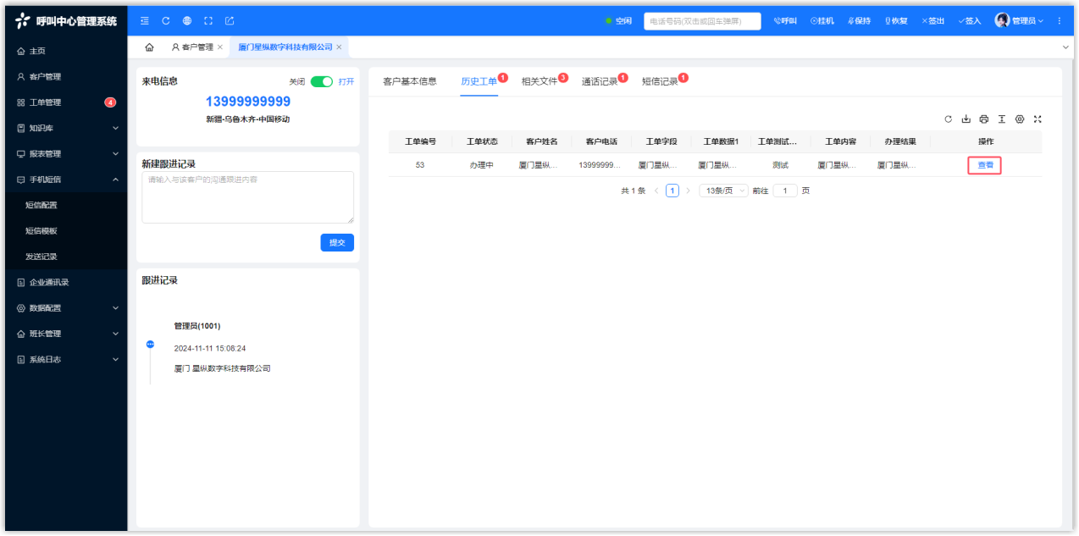The width and height of the screenshot is (1079, 536).
Task: Close the 客户管理 tab
Action: coord(220,47)
